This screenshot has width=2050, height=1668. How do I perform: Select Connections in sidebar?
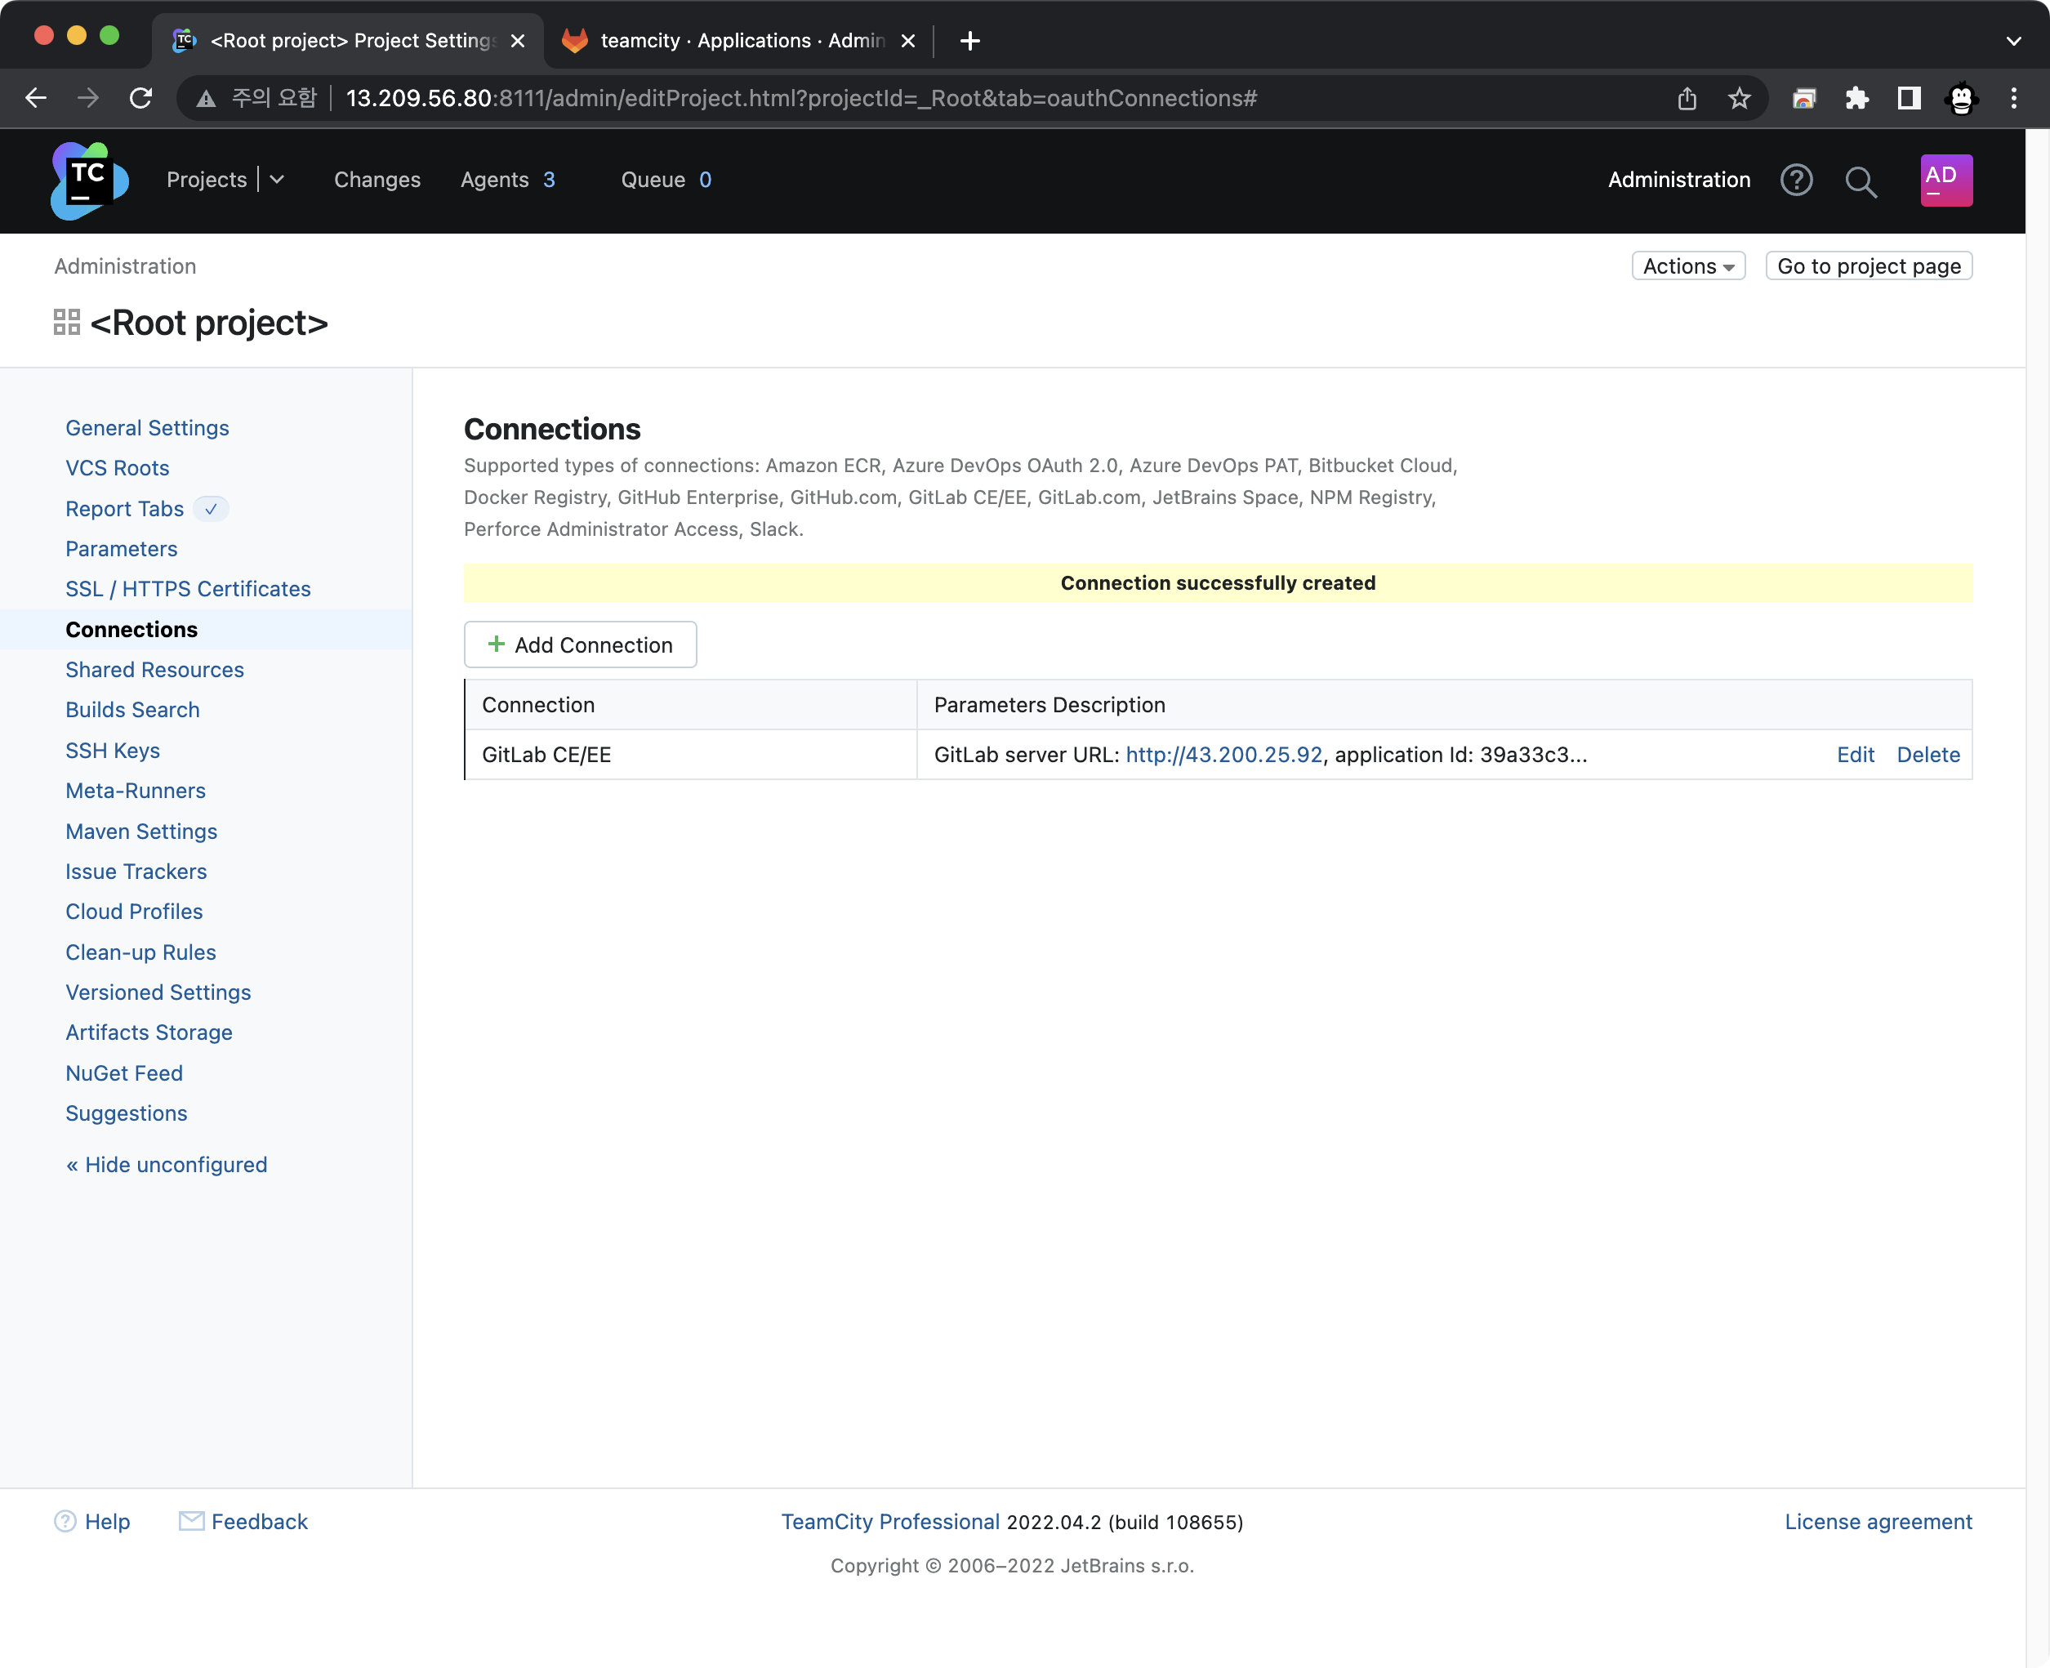(131, 629)
